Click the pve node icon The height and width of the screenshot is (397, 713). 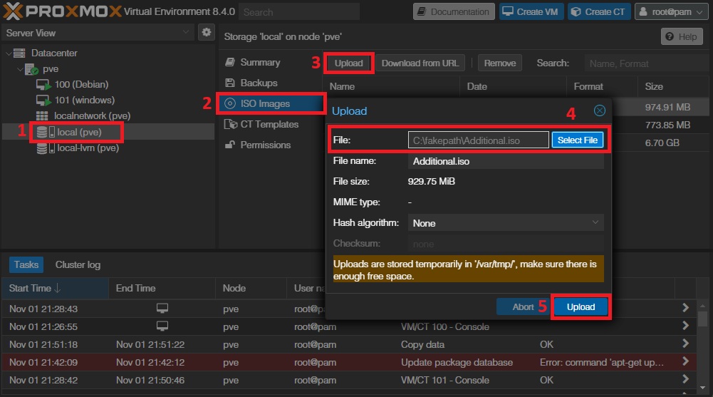coord(31,69)
